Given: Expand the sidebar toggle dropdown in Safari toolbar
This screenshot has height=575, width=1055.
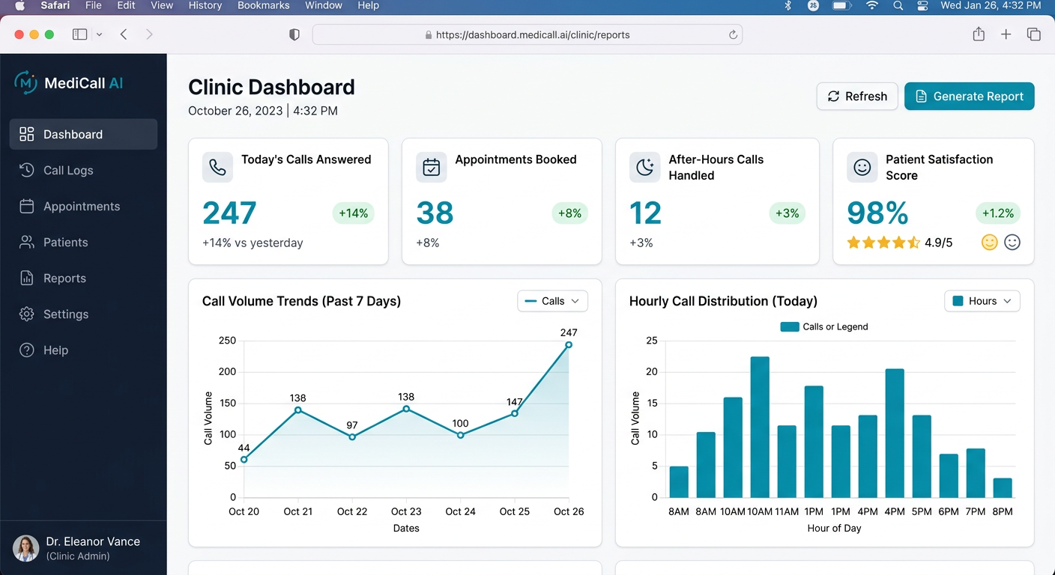Looking at the screenshot, I should tap(98, 34).
